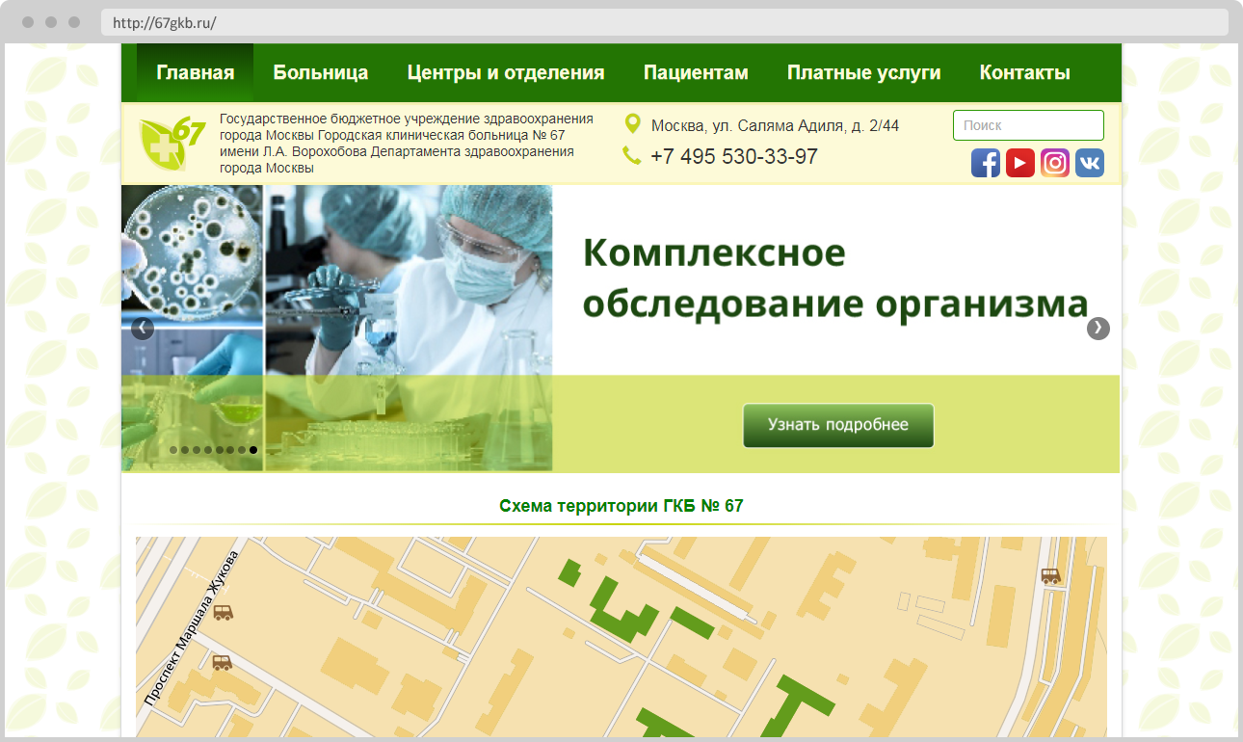1243x742 pixels.
Task: Open the YouTube channel icon
Action: [1020, 163]
